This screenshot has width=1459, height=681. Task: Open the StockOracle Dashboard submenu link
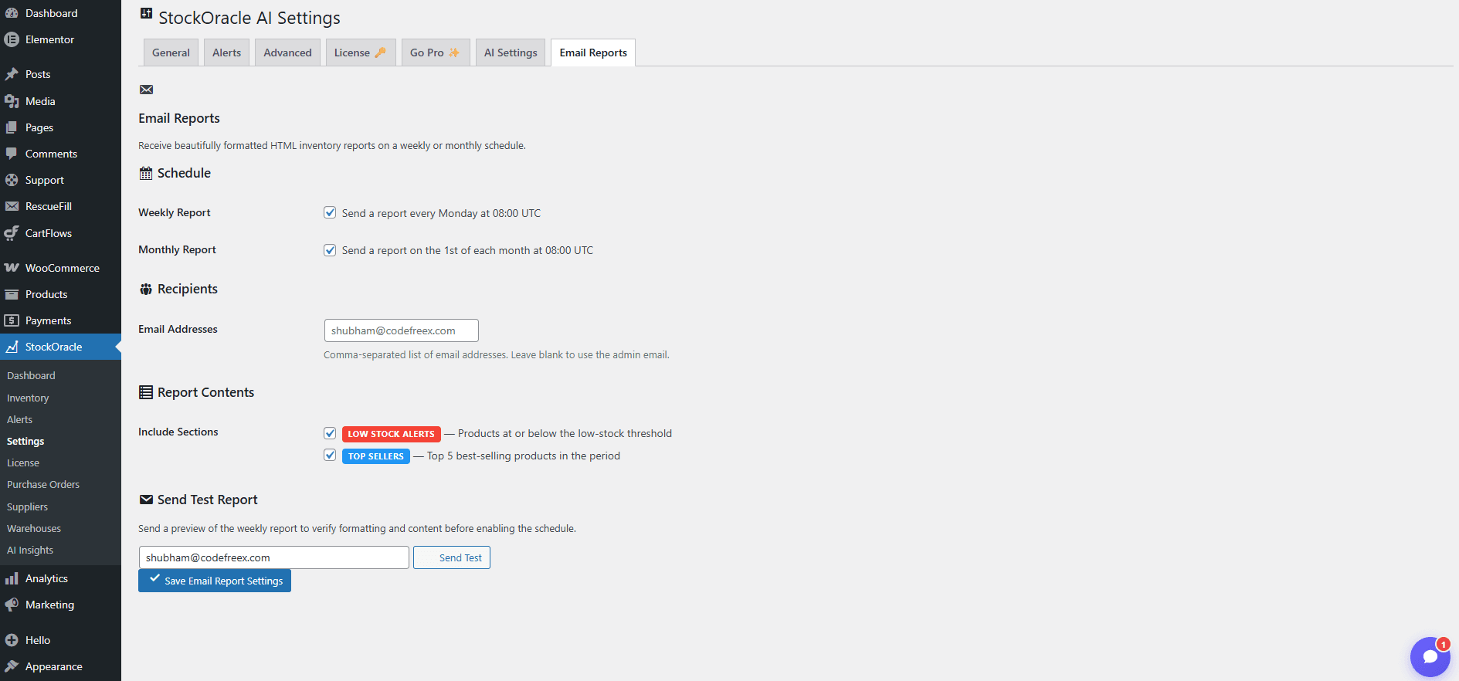(31, 375)
